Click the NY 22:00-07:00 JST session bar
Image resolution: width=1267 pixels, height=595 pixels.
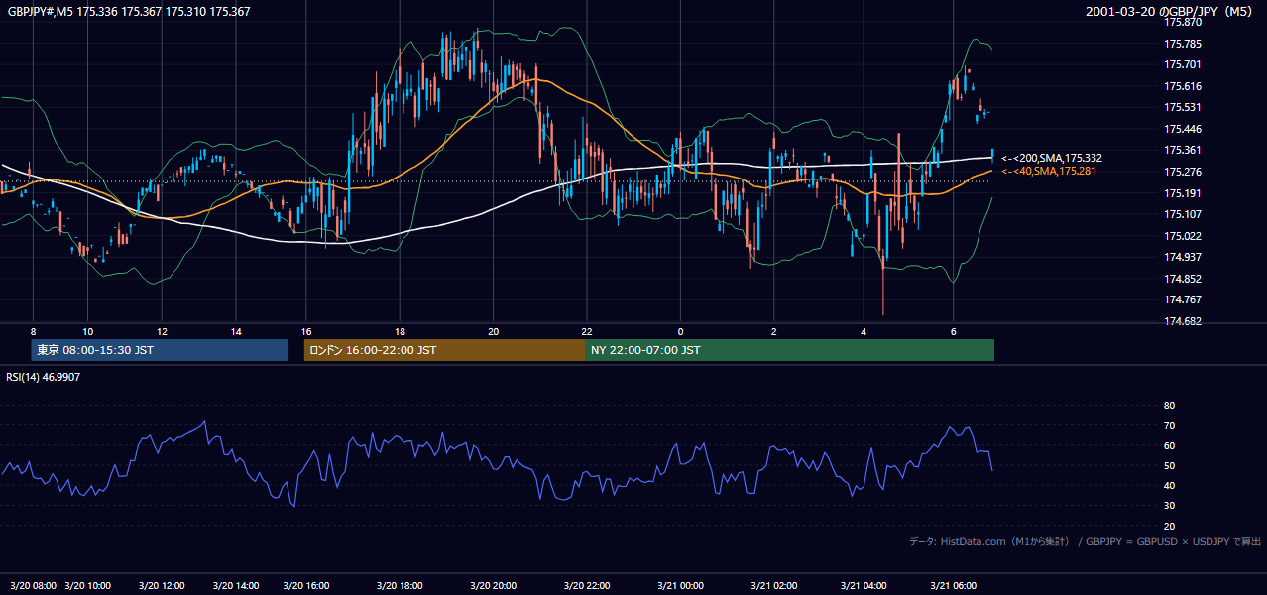click(x=789, y=350)
